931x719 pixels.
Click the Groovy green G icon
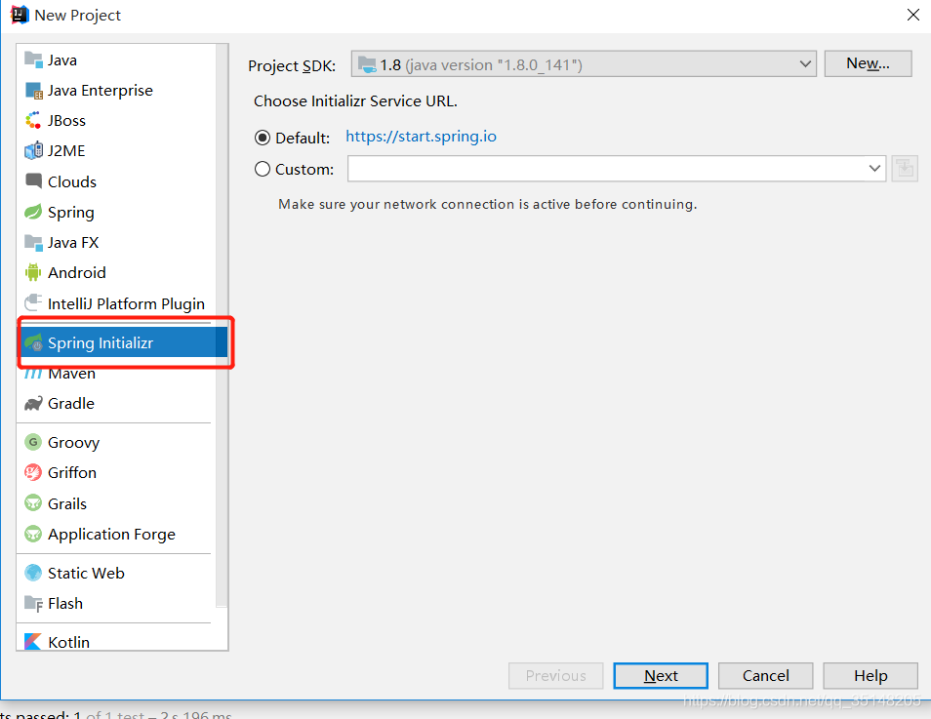click(x=33, y=442)
